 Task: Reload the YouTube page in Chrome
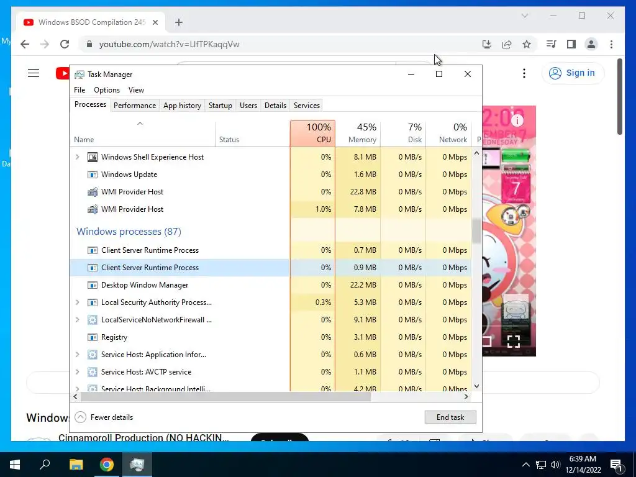[x=65, y=44]
